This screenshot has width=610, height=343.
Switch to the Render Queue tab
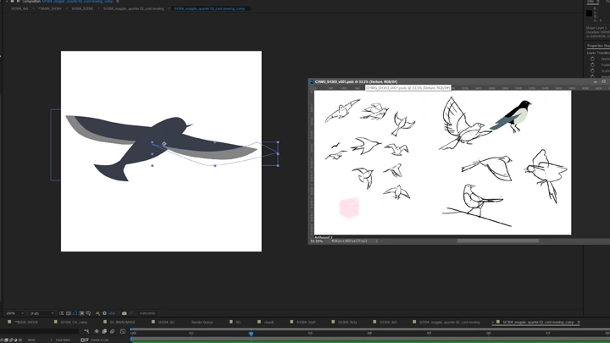[202, 323]
